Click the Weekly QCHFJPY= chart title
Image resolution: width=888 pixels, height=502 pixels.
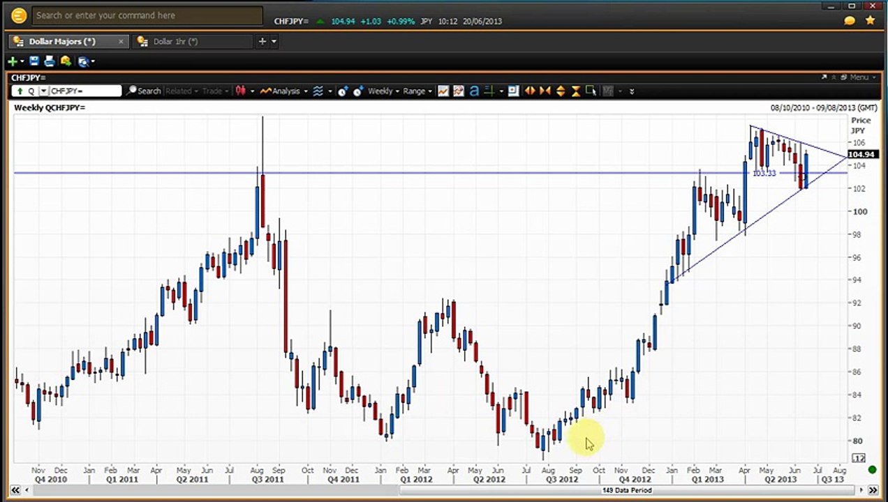click(50, 107)
